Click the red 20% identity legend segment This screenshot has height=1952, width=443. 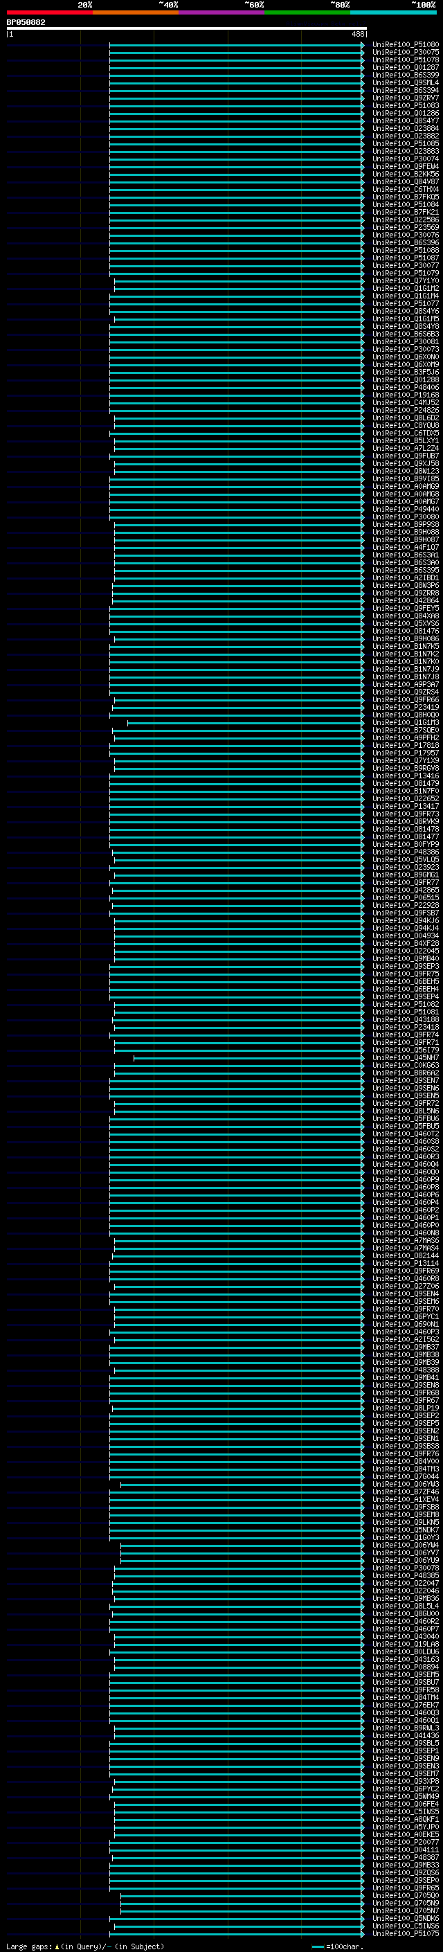(x=50, y=12)
